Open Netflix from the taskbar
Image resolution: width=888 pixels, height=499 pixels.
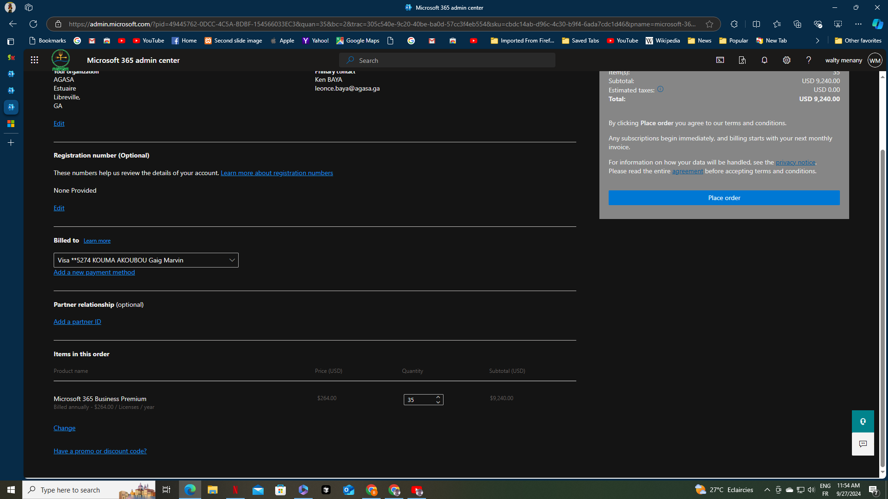tap(235, 490)
